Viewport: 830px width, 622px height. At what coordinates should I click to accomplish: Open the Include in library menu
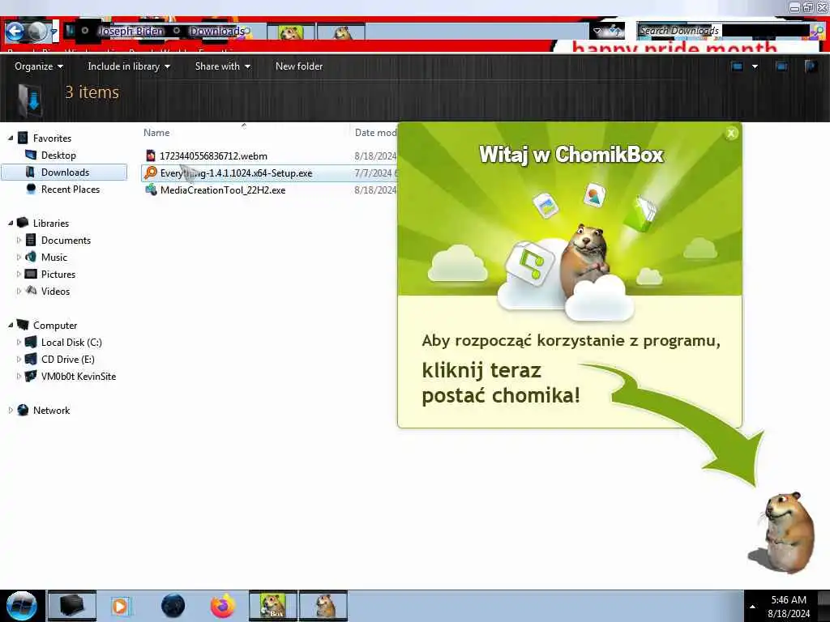coord(129,66)
